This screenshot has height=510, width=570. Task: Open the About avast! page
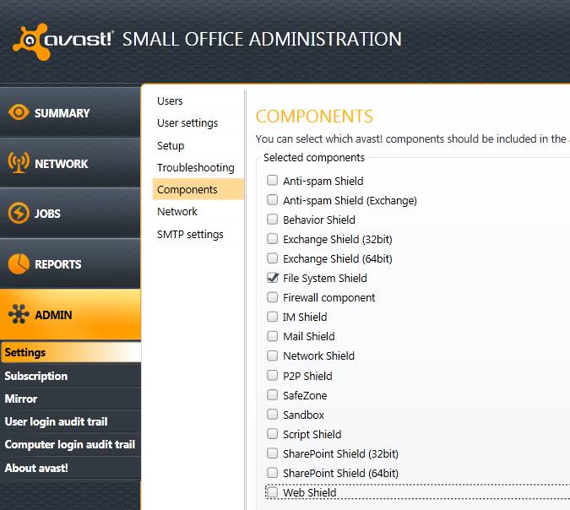[70, 468]
